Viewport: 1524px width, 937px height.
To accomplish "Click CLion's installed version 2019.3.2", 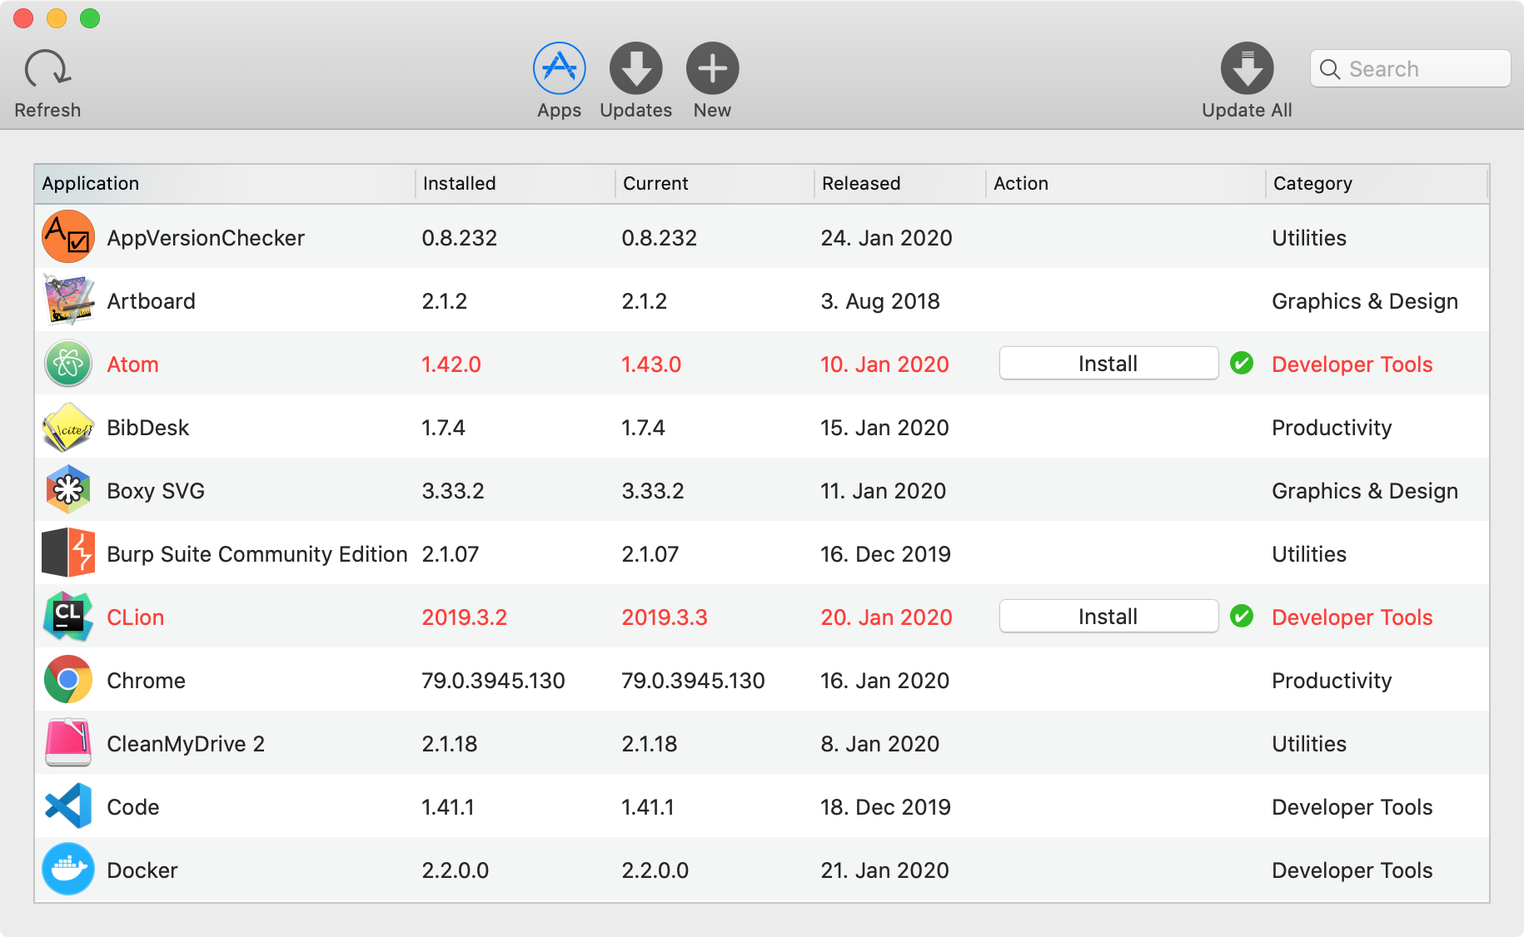I will tap(465, 617).
